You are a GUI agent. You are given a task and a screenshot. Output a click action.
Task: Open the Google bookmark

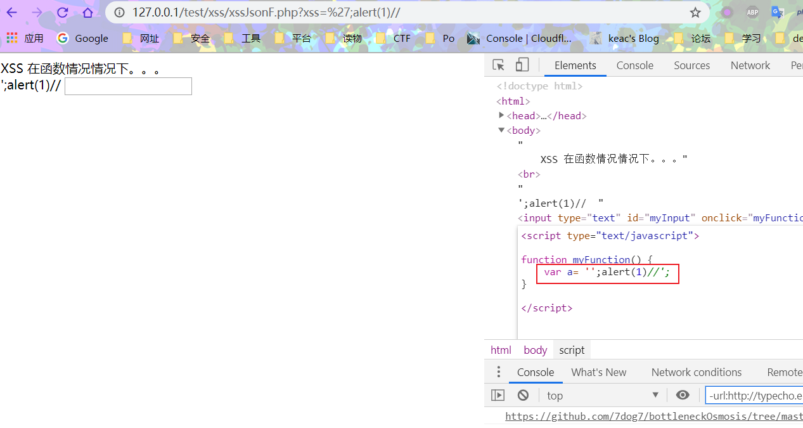coord(82,39)
